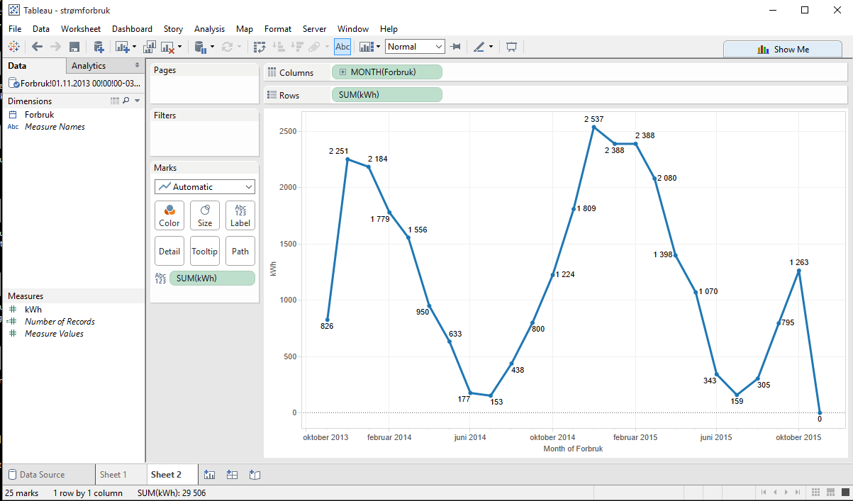Click the Duplicate Sheet icon

150,47
